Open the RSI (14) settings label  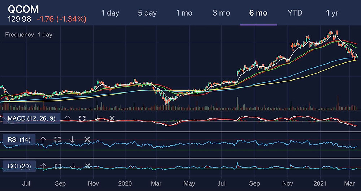(x=19, y=139)
